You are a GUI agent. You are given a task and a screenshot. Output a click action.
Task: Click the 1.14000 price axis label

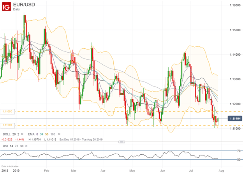235,55
